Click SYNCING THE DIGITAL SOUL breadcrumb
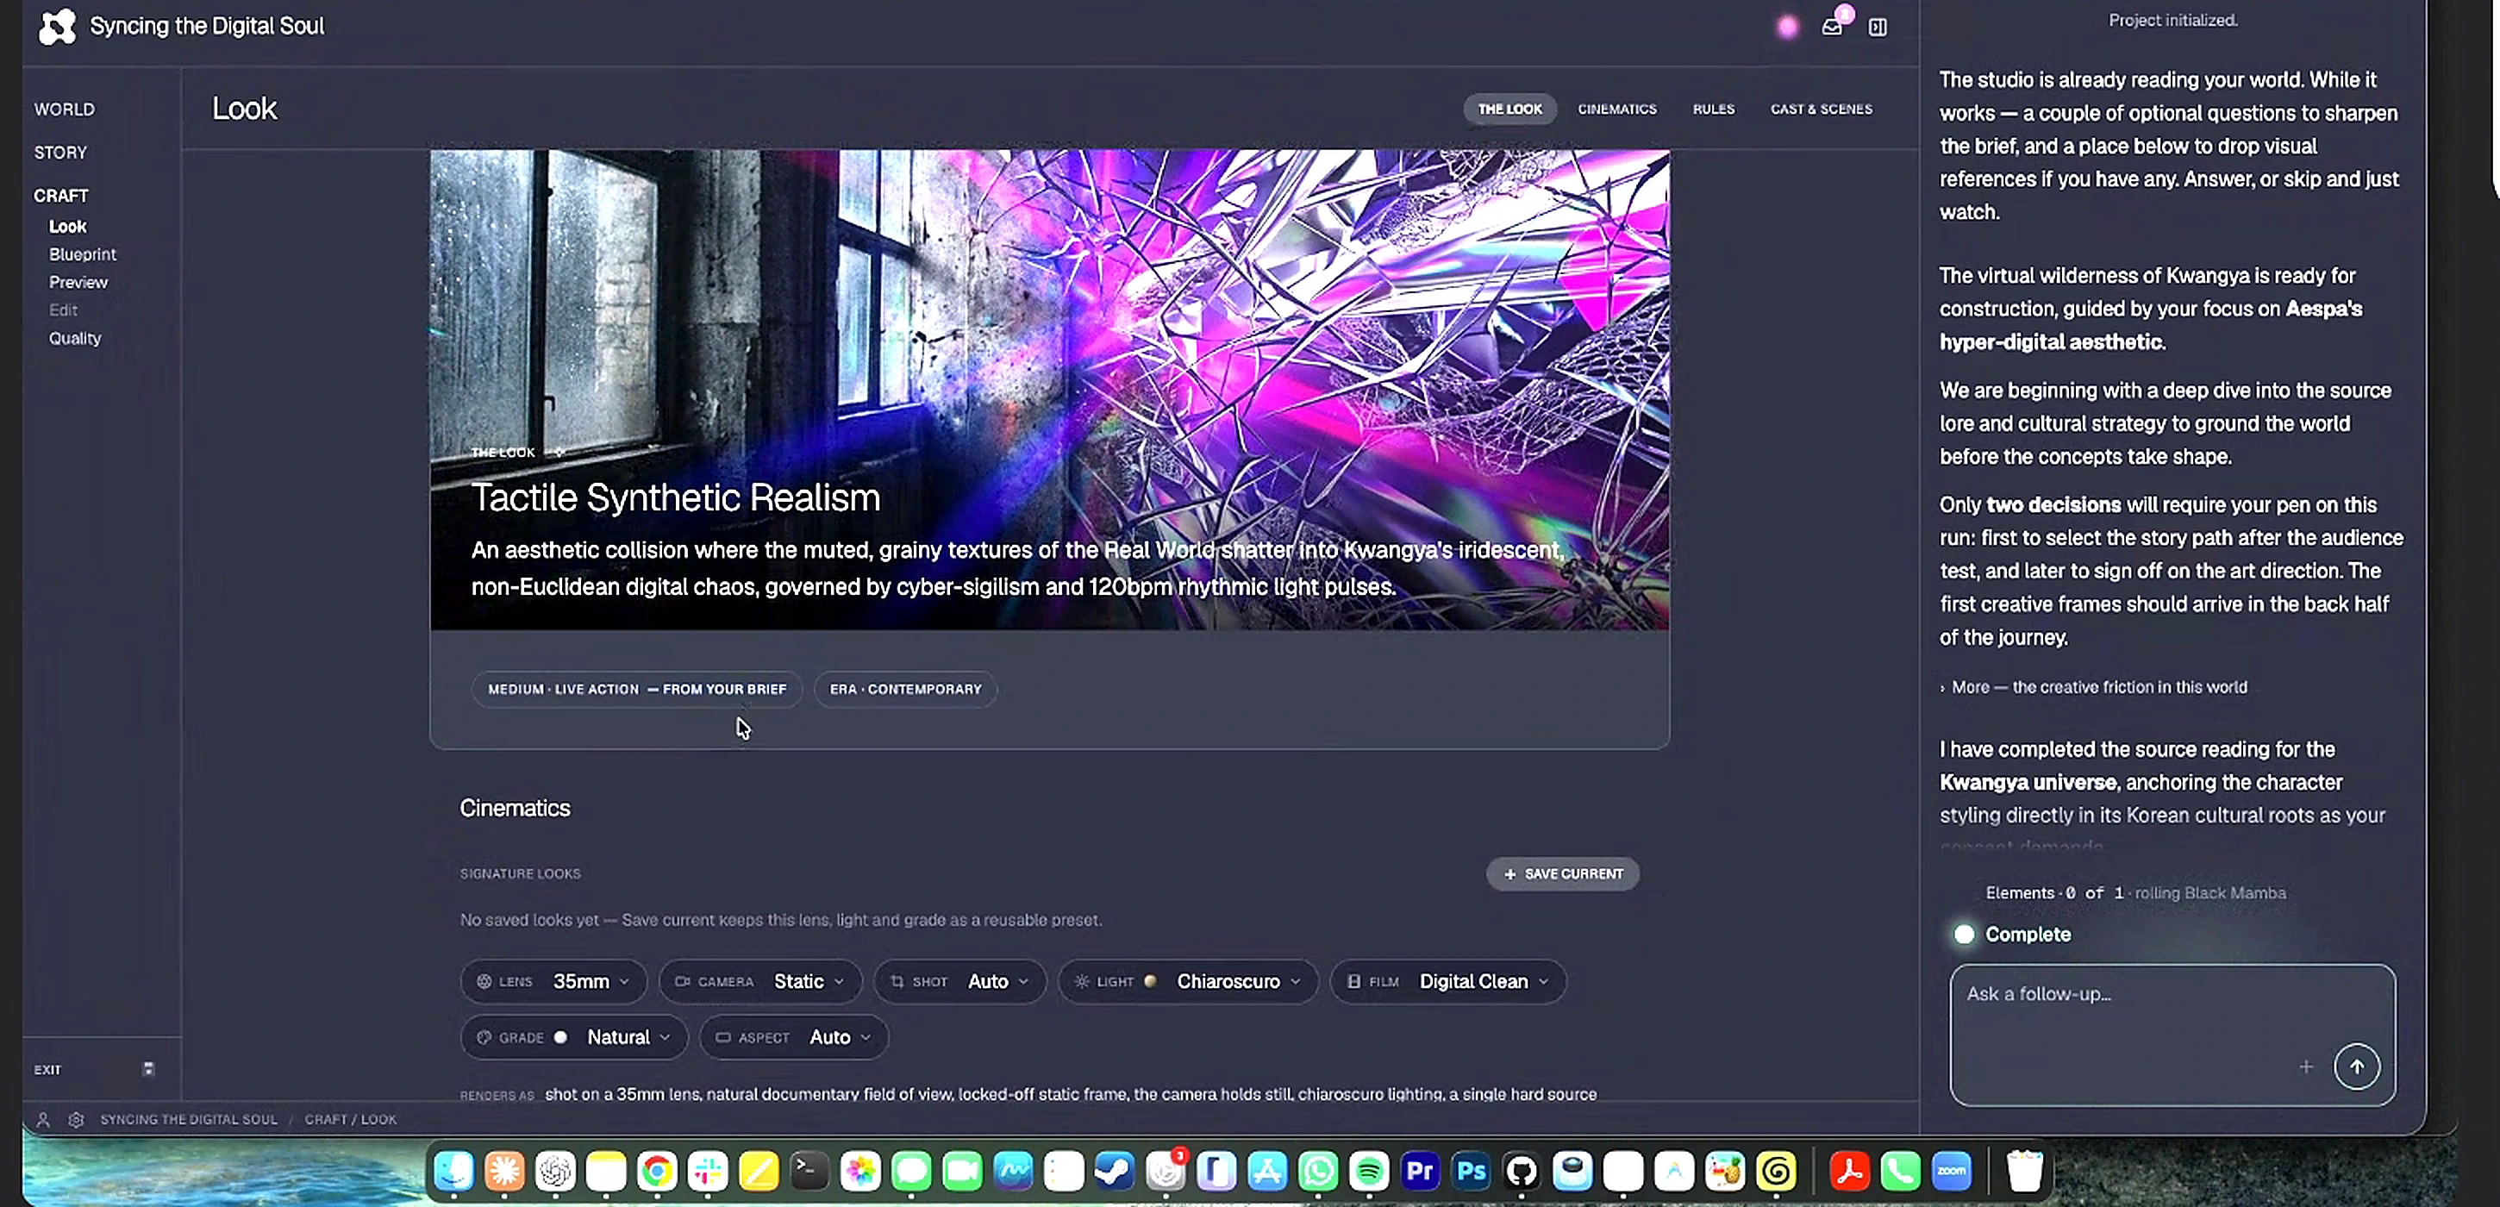The height and width of the screenshot is (1207, 2500). pos(190,1119)
